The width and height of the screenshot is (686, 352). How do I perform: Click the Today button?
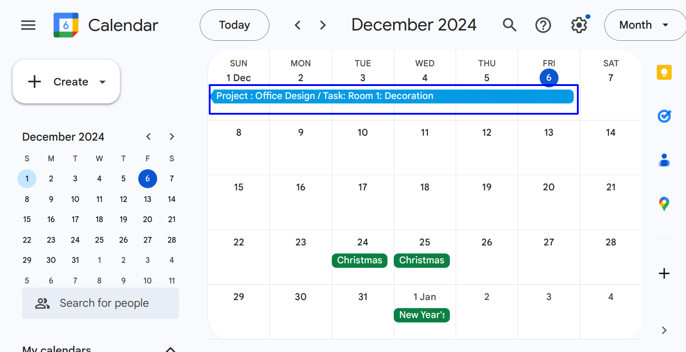click(x=234, y=25)
